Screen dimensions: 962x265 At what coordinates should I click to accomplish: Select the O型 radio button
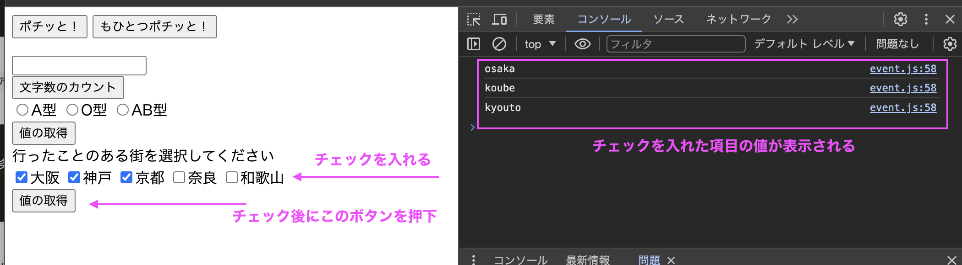coord(72,110)
